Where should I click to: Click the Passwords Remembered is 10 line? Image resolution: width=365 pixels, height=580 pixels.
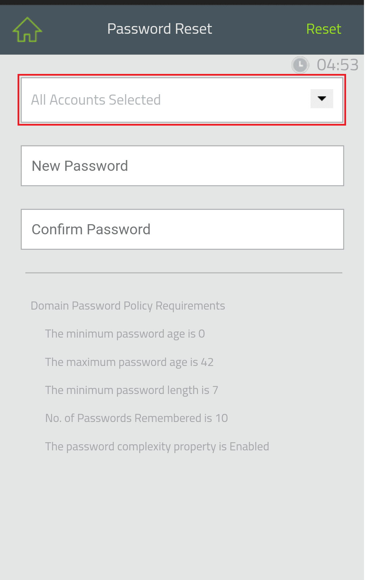point(136,418)
